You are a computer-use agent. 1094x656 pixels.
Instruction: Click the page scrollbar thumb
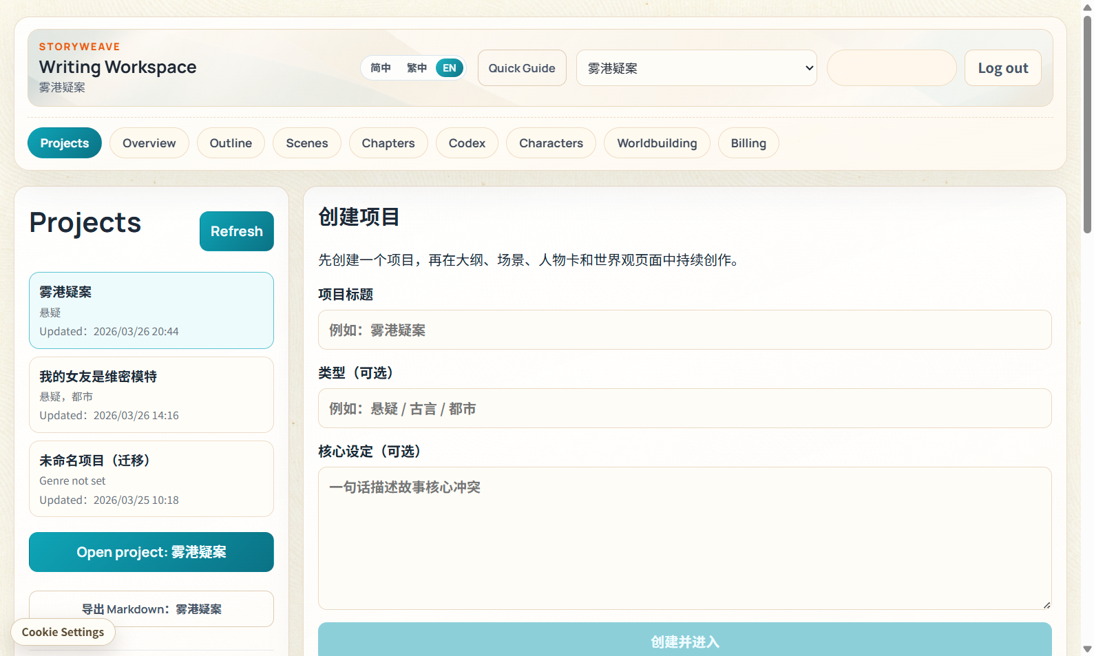tap(1087, 124)
